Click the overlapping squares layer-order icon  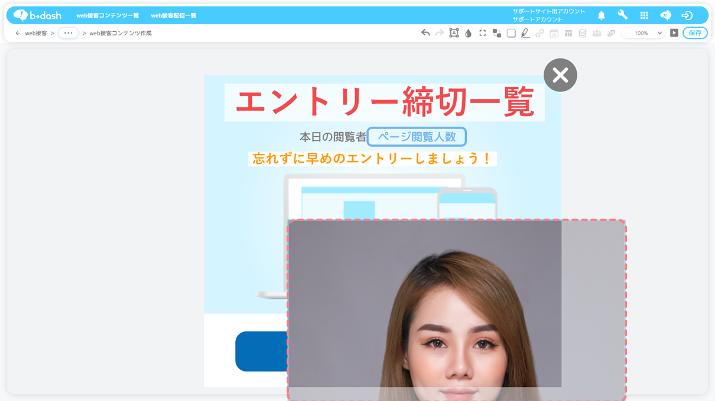(496, 33)
